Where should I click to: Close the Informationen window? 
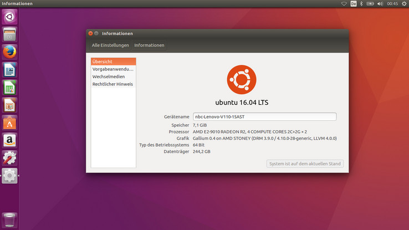click(x=90, y=33)
